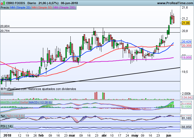Click the feb month marker on time axis
The image size is (194, 138).
tap(41, 136)
